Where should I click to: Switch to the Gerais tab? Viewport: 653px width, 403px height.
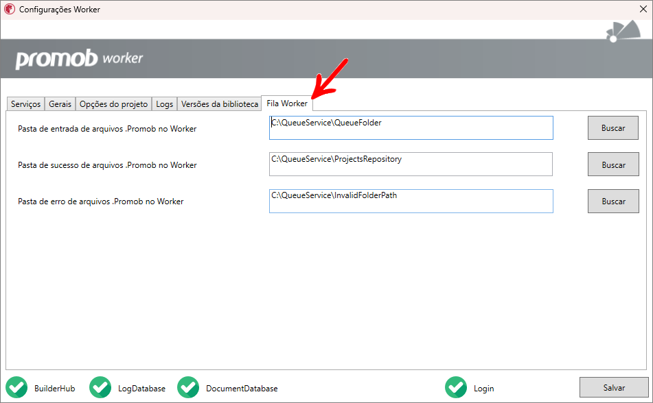[x=60, y=104]
